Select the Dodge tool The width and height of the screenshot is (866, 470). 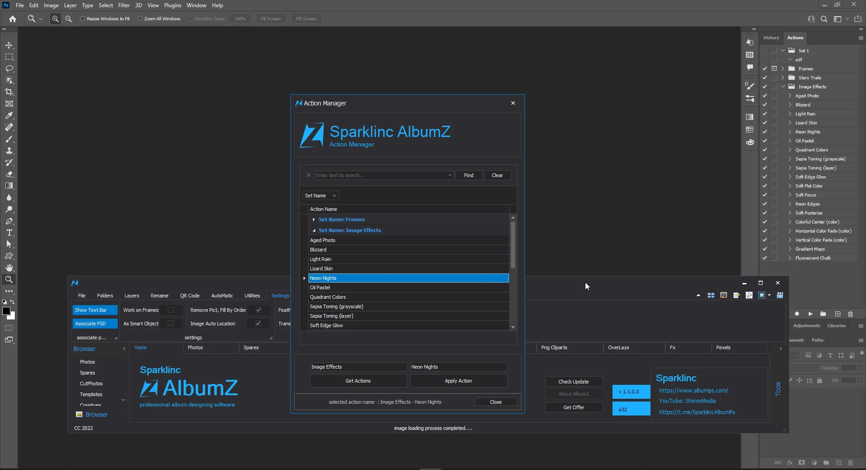(x=9, y=209)
